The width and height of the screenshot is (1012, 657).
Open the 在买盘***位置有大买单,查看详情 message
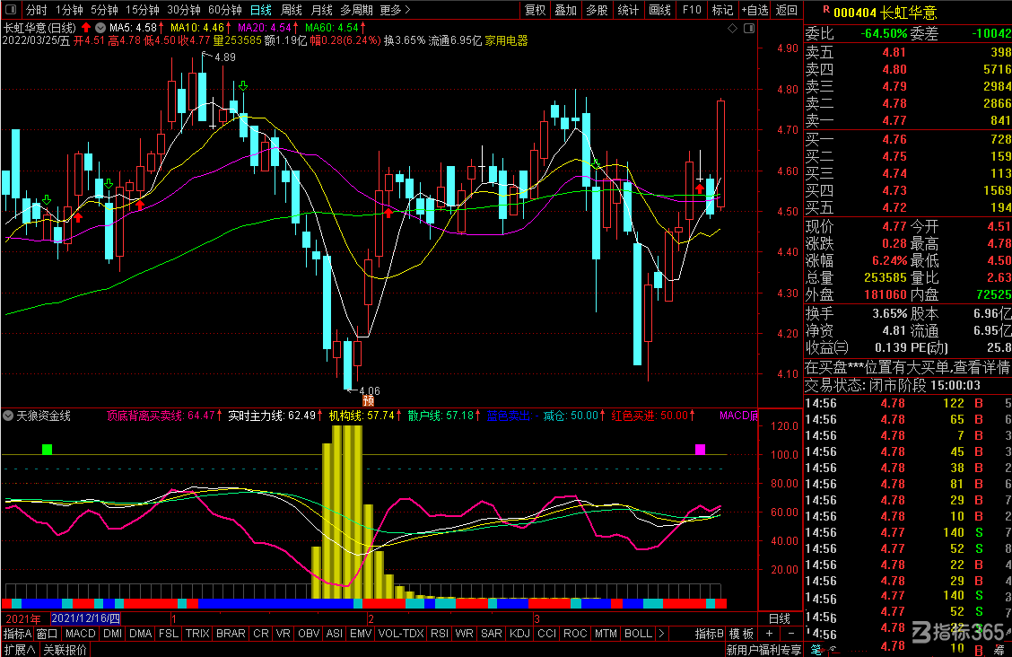907,367
